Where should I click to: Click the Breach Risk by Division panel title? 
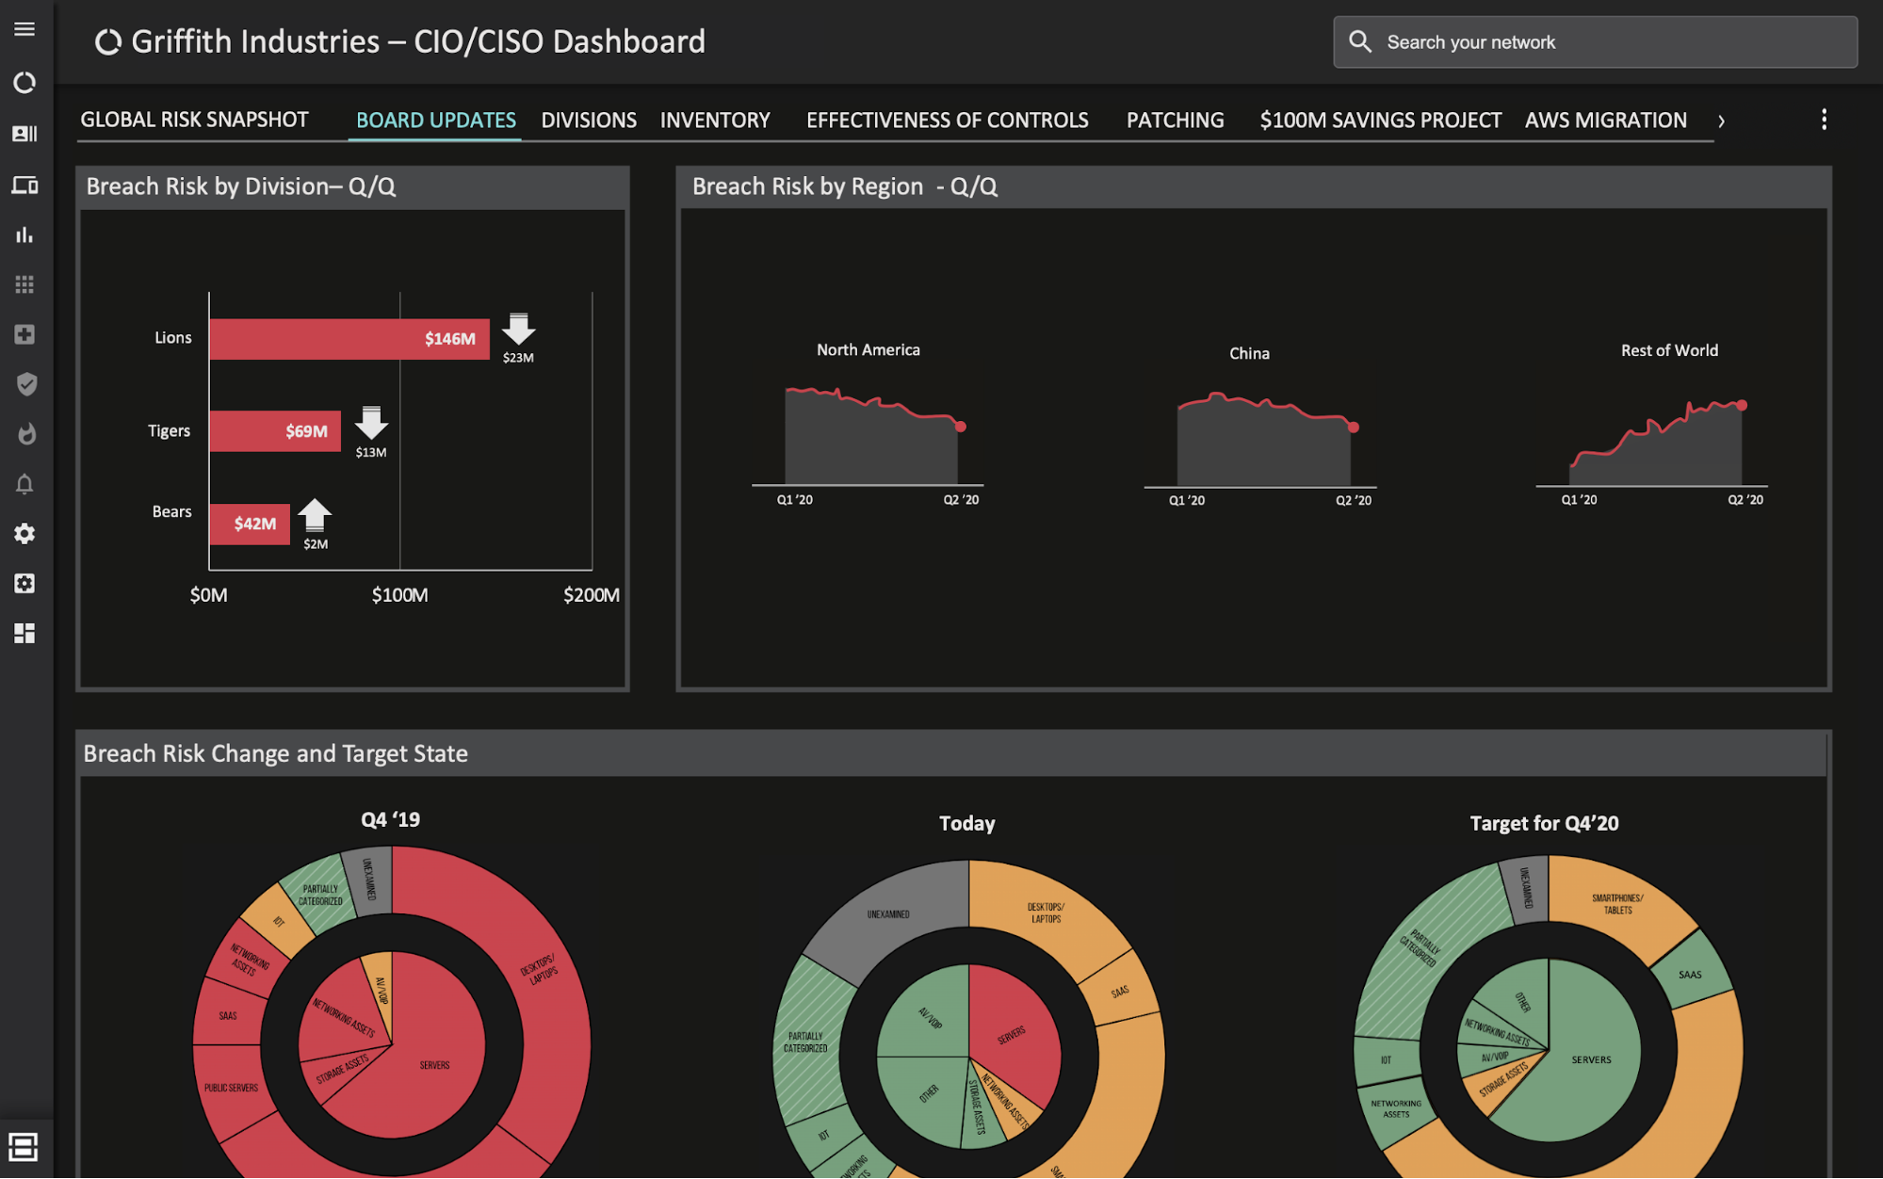241,186
